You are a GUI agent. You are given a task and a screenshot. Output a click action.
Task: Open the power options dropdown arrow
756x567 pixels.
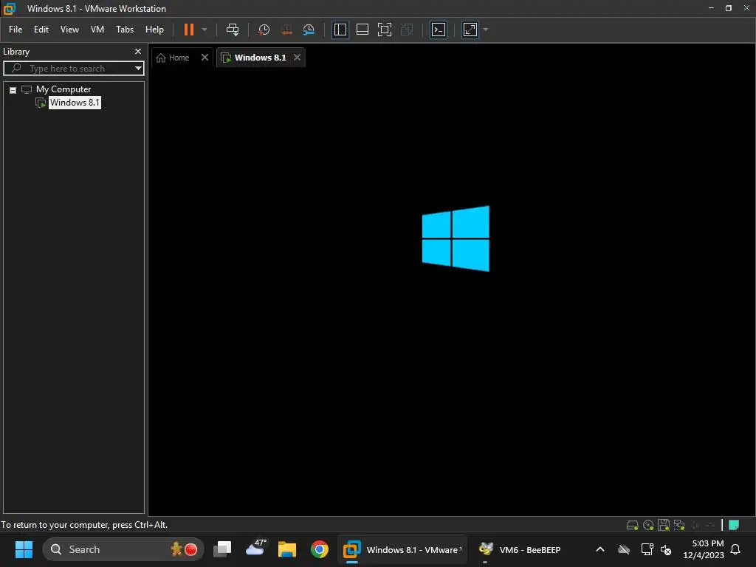point(205,30)
